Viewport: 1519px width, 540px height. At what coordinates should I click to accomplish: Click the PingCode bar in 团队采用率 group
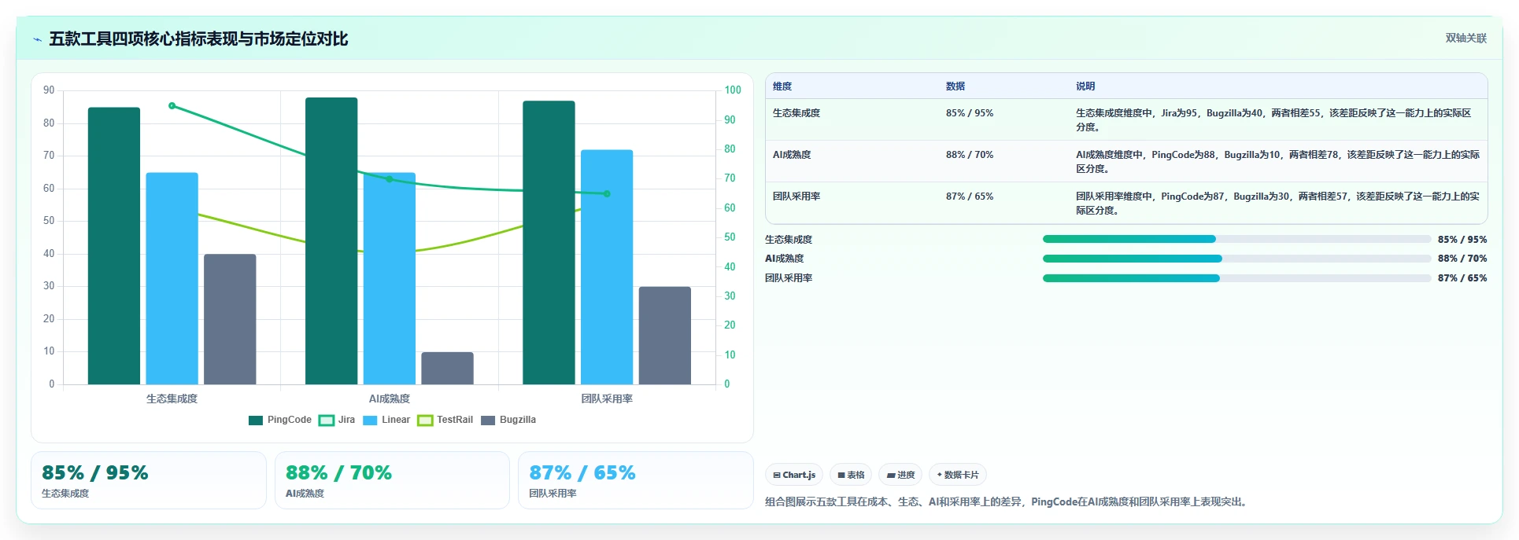point(549,243)
